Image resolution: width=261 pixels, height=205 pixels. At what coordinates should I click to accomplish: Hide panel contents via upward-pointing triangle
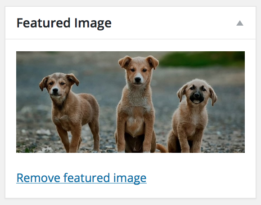(x=240, y=23)
